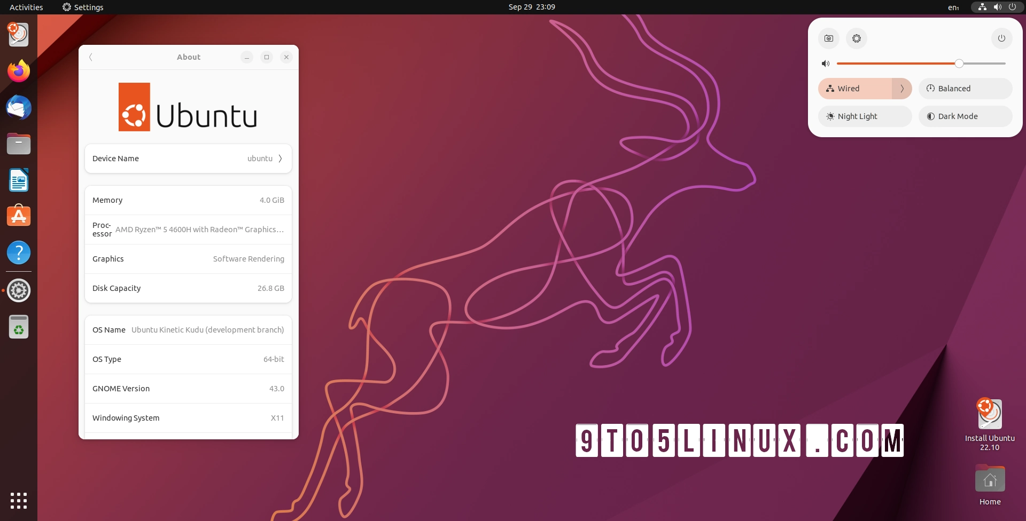Select the Windowing System X11 row
This screenshot has height=521, width=1026.
tap(188, 418)
